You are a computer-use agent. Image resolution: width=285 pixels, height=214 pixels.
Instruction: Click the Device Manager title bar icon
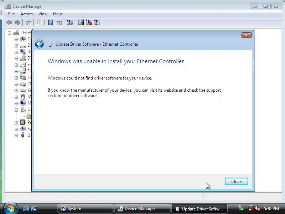[8, 6]
